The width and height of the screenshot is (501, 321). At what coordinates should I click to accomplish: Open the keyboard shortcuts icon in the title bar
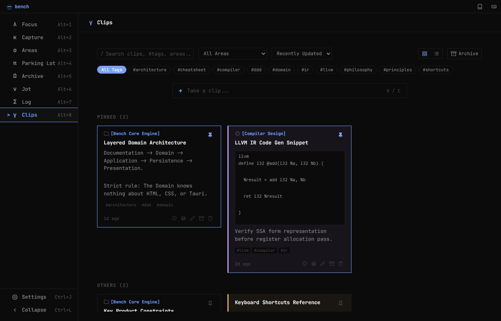494,7
